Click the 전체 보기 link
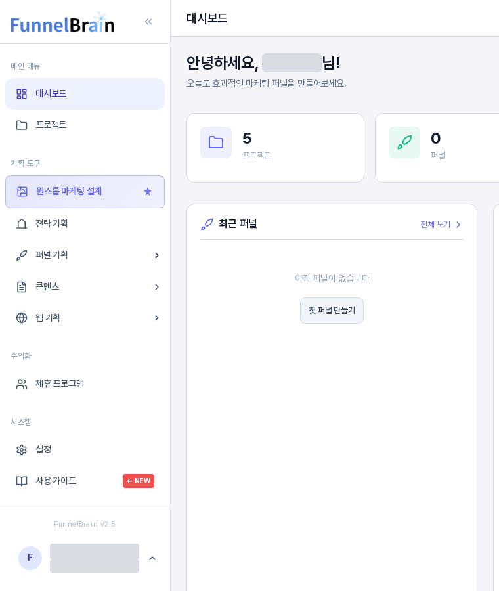499x591 pixels. [x=435, y=225]
